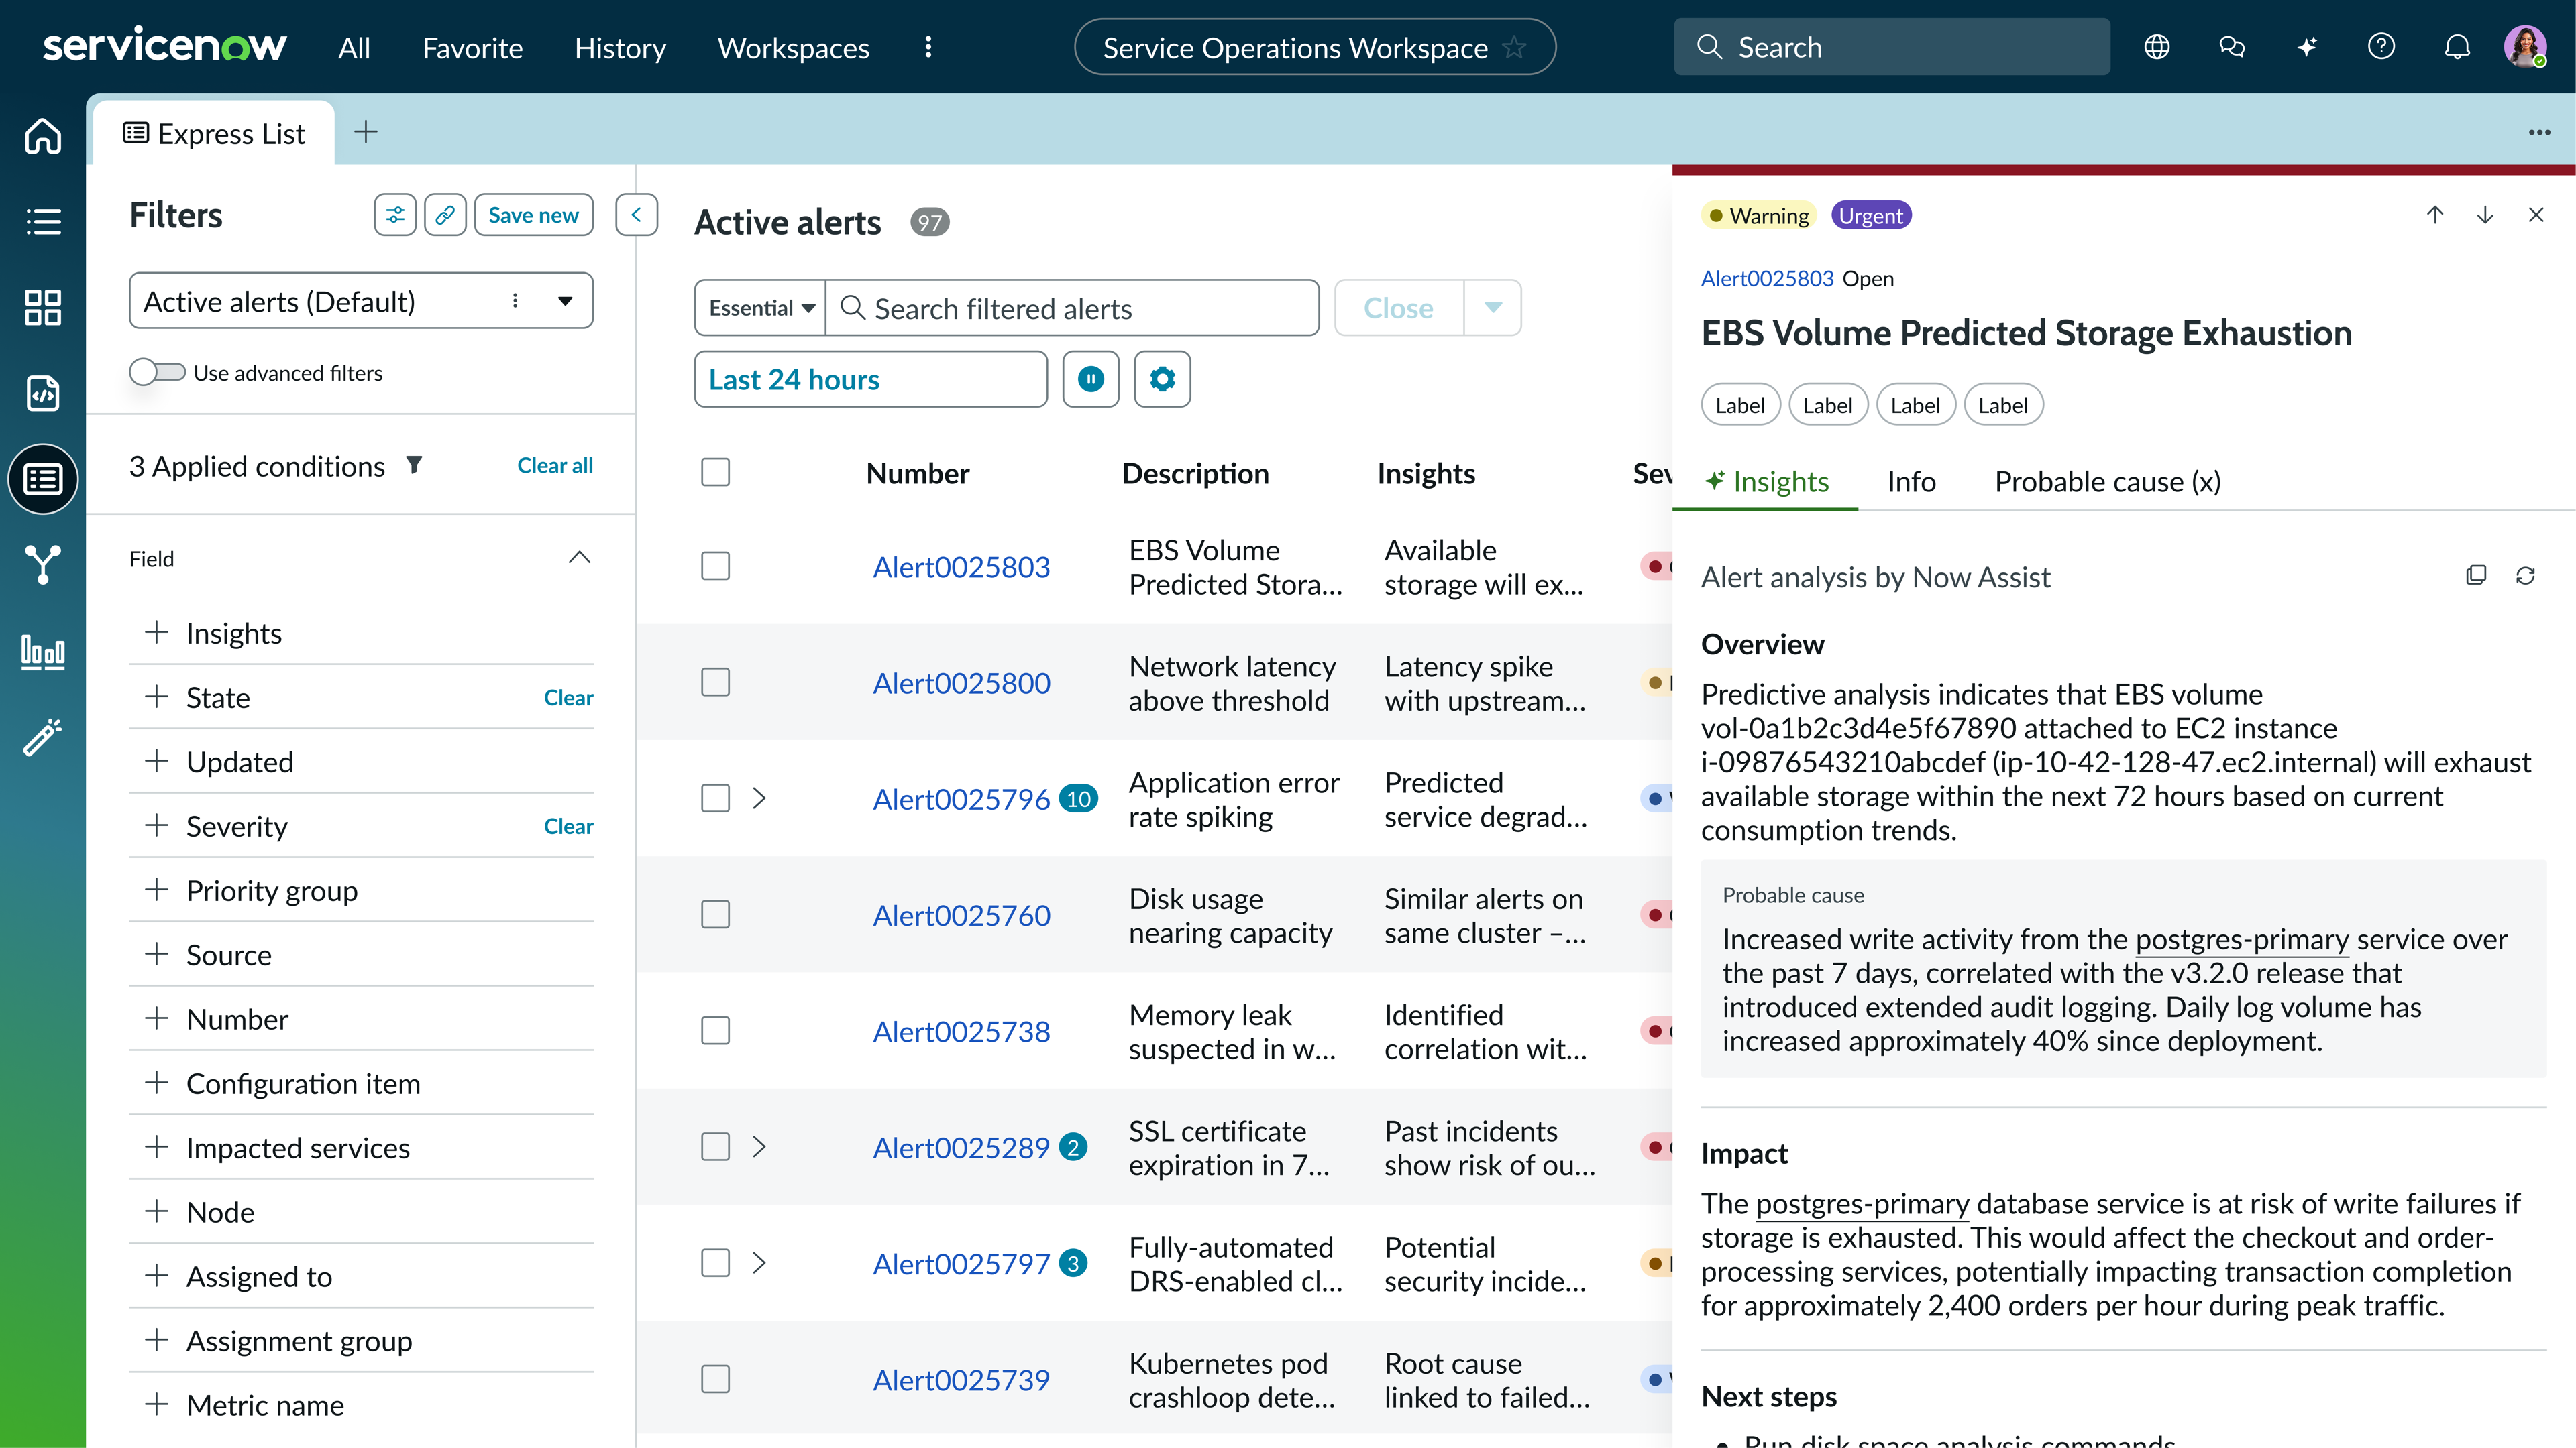This screenshot has height=1448, width=2576.
Task: Open the notifications bell icon
Action: tap(2457, 46)
